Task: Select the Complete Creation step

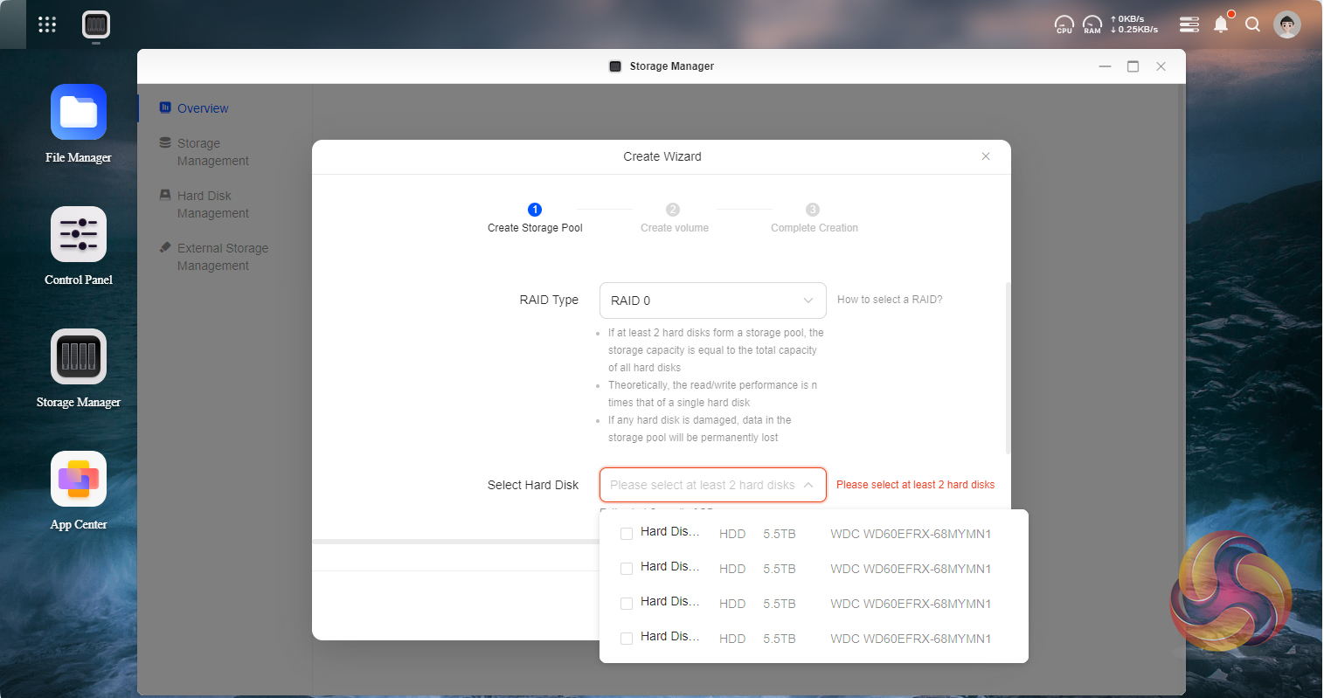Action: (814, 218)
